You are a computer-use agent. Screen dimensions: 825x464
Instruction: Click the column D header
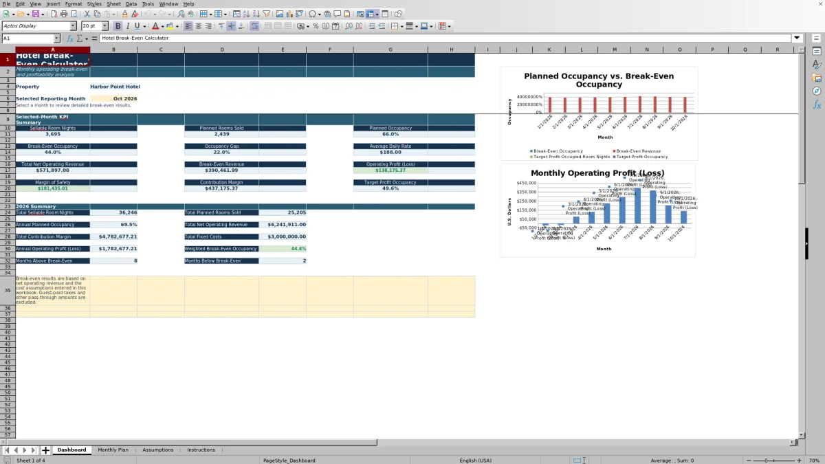(x=221, y=49)
